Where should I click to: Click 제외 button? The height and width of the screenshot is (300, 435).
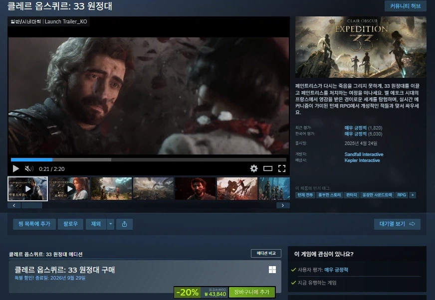click(x=96, y=224)
